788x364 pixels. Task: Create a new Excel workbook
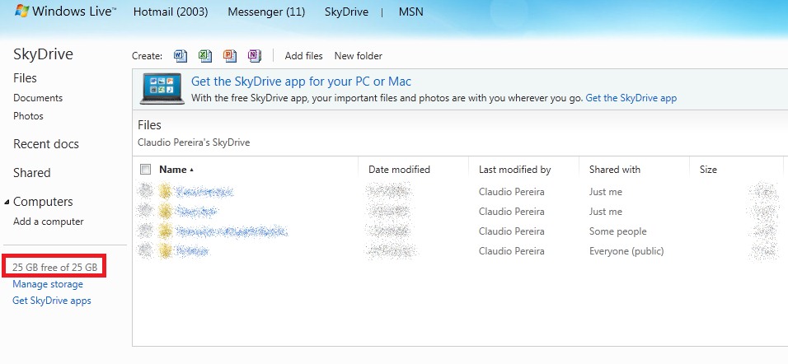pyautogui.click(x=205, y=56)
